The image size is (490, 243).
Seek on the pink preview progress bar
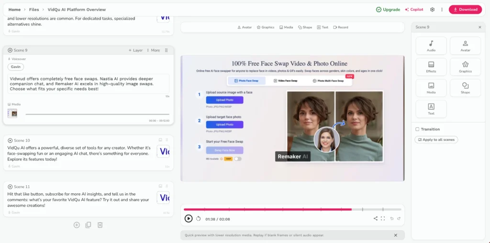[267, 209]
